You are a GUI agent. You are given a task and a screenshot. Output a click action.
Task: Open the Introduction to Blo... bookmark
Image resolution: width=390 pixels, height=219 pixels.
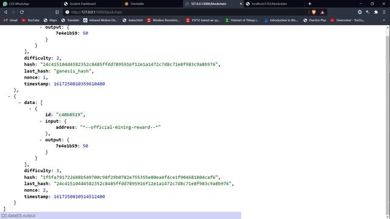tap(281, 20)
